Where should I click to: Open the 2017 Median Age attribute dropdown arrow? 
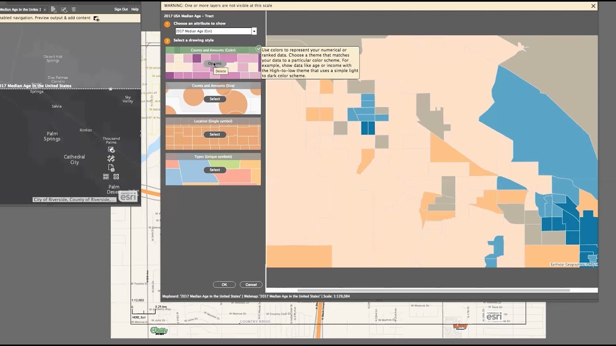pyautogui.click(x=254, y=31)
